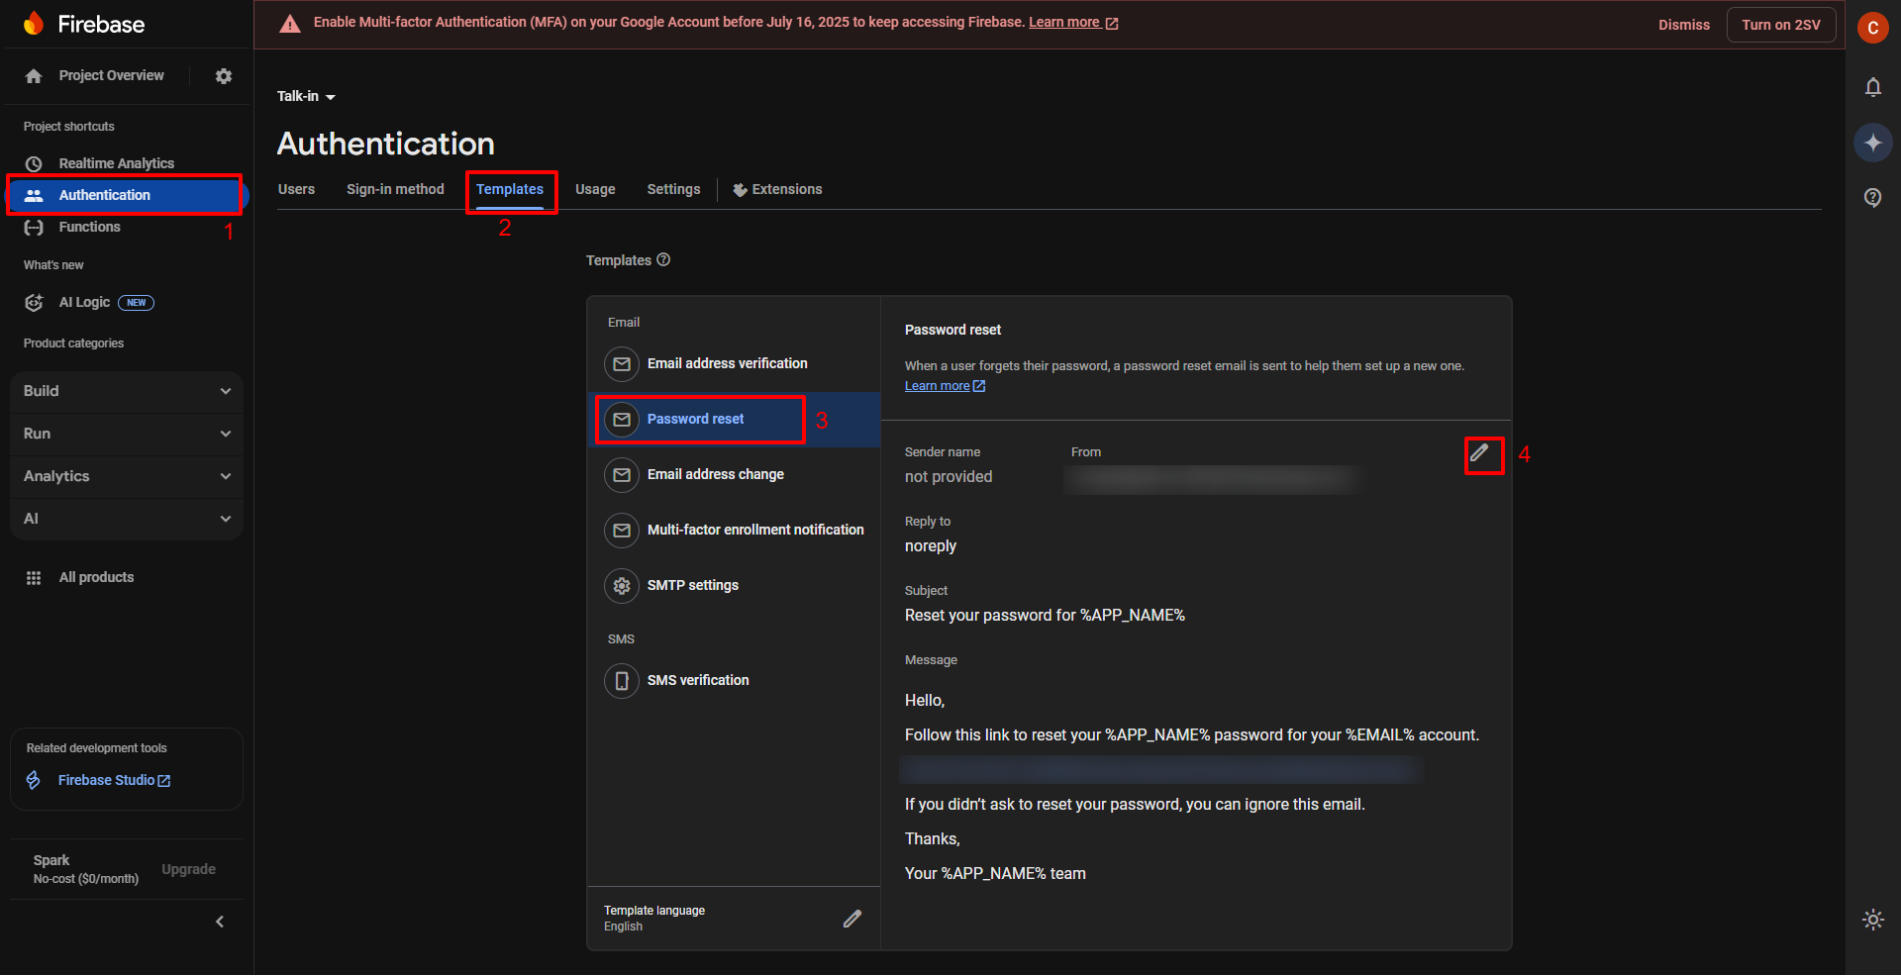Expand the Build category
Screen dimensions: 1901x976
click(x=126, y=391)
